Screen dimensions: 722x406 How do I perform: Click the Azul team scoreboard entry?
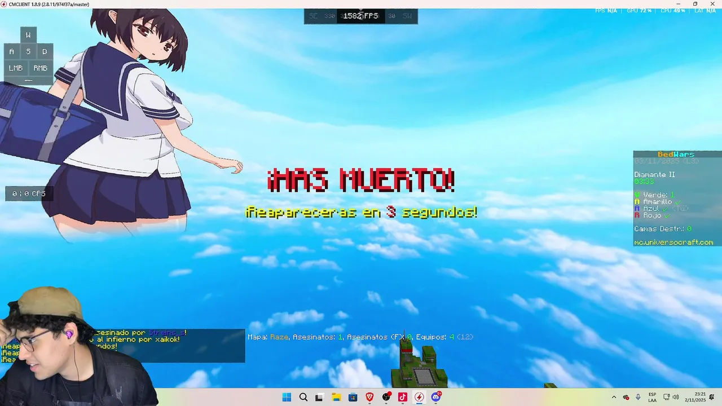pos(660,208)
